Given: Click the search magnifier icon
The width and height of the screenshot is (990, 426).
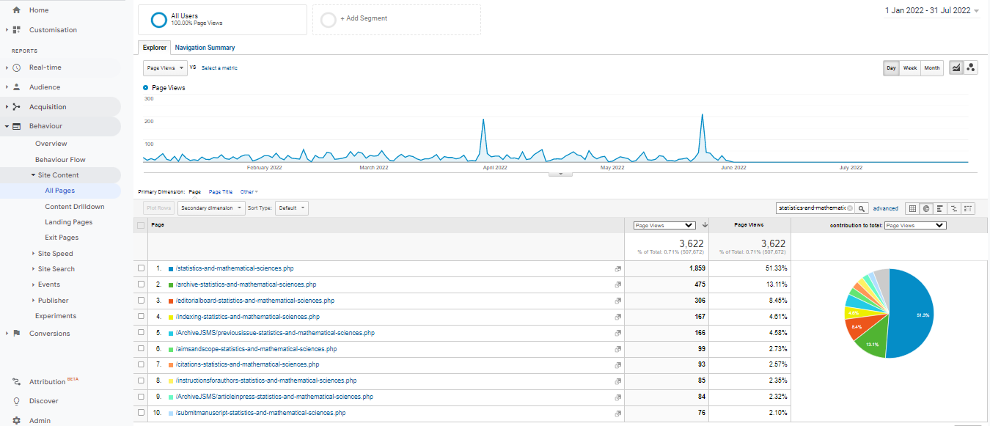Looking at the screenshot, I should (x=862, y=208).
